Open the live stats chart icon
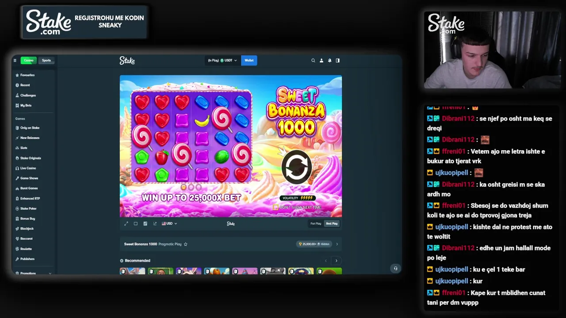Screen dimensions: 566x318 pyautogui.click(x=145, y=223)
